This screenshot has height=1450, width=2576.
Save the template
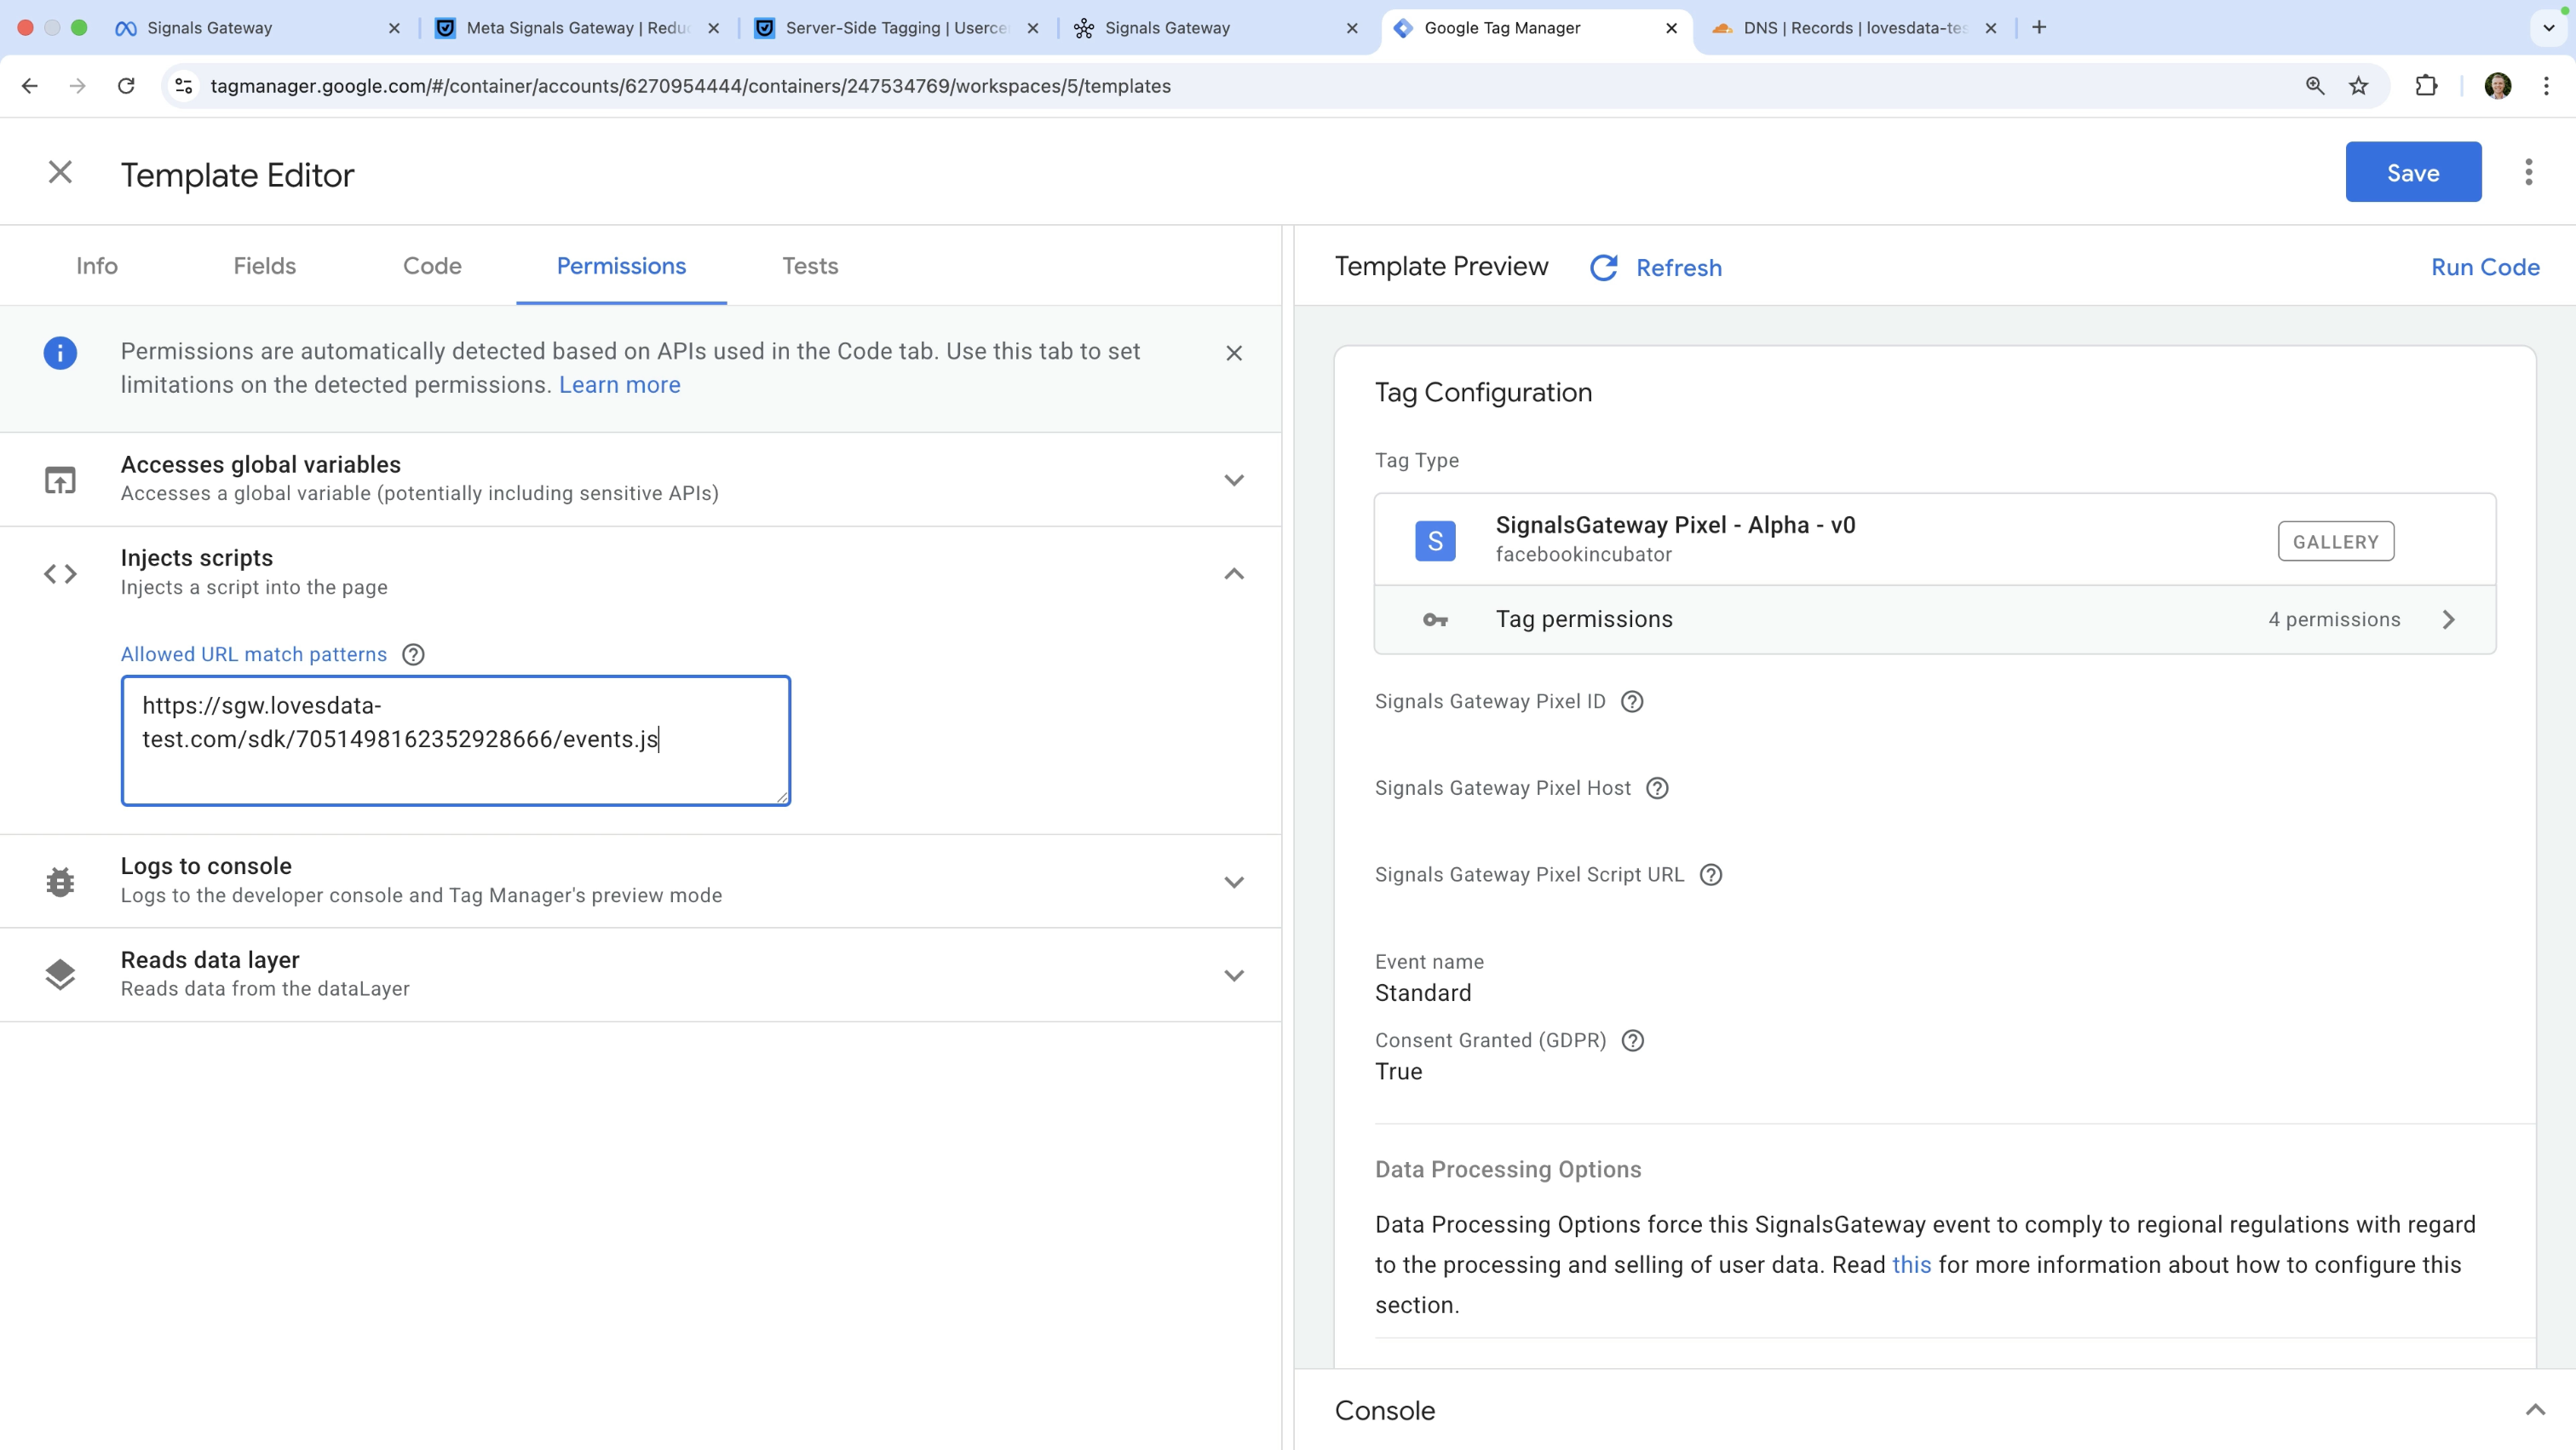(x=2413, y=172)
